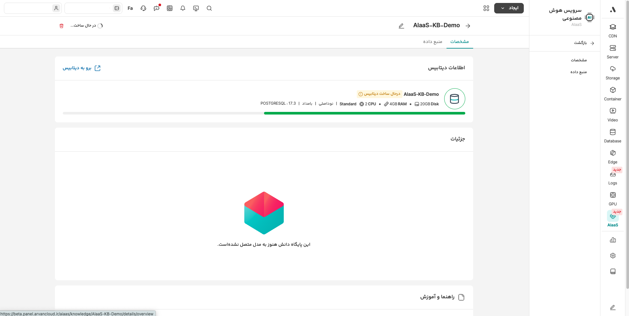Open the search magnifier icon
629x316 pixels.
click(x=209, y=8)
